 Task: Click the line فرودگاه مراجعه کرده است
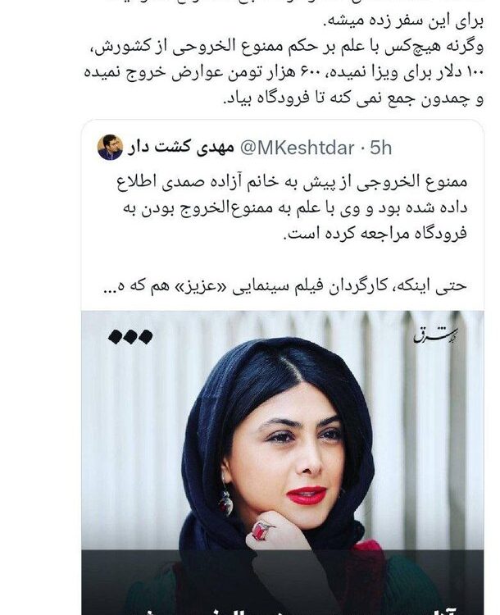(x=375, y=235)
